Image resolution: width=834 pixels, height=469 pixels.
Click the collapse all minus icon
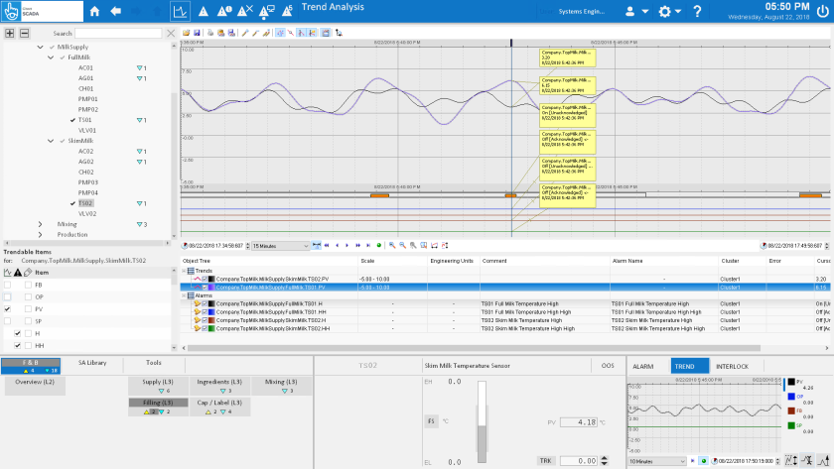[x=24, y=33]
